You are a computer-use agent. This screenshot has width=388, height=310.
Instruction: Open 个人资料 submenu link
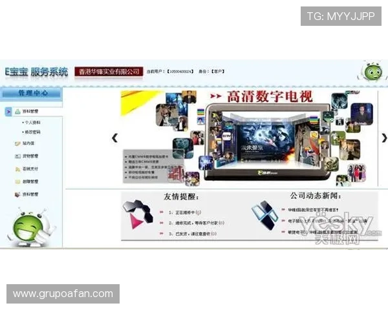click(x=32, y=122)
